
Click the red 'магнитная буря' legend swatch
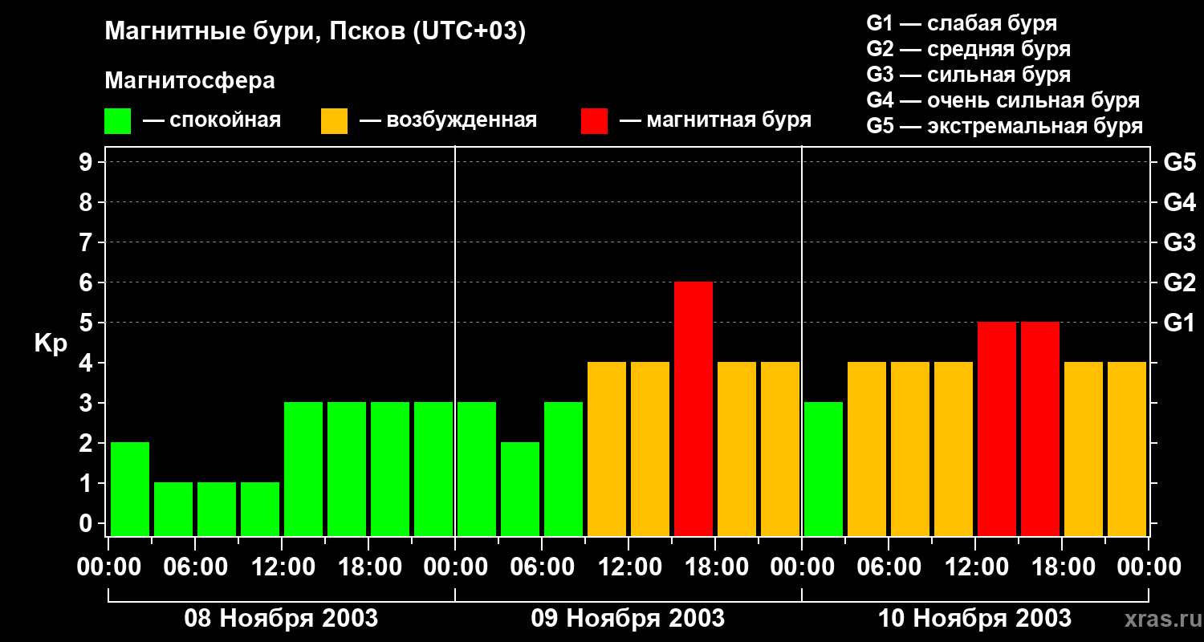coord(594,121)
